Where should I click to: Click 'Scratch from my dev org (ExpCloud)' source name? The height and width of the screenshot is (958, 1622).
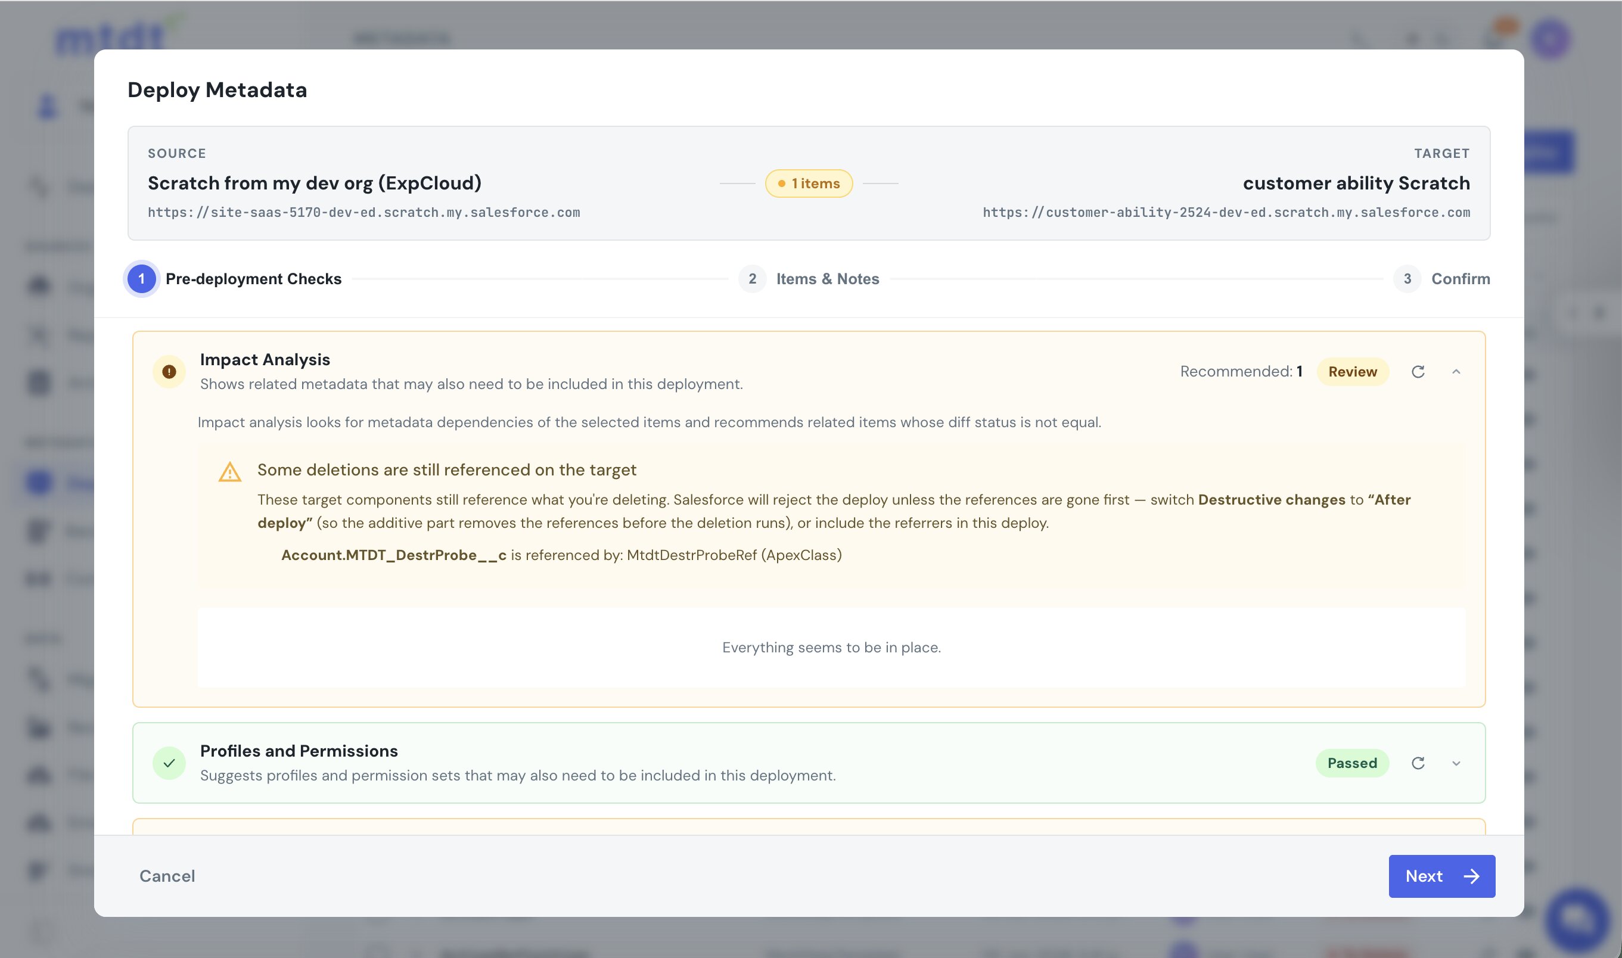315,183
